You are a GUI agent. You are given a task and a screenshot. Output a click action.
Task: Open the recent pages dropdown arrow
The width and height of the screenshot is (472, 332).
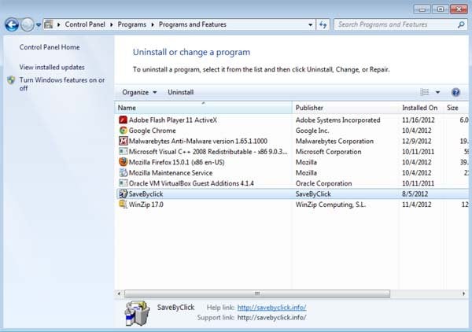pyautogui.click(x=39, y=25)
